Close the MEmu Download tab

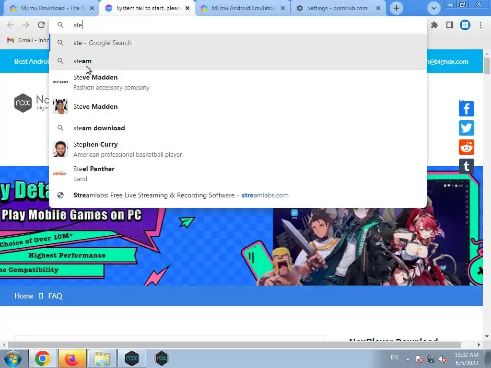click(92, 9)
